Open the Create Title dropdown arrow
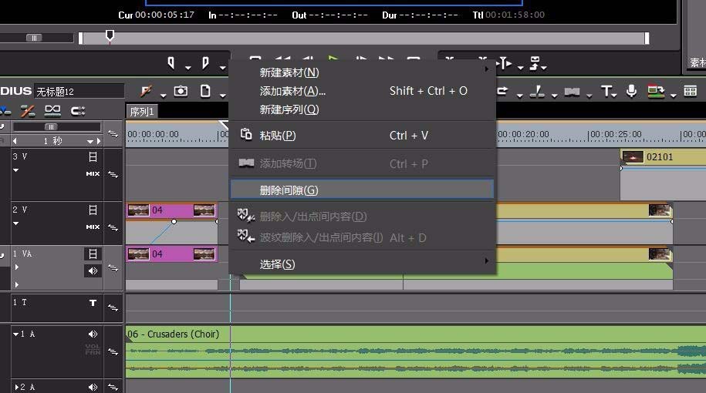706x393 pixels. pyautogui.click(x=615, y=96)
